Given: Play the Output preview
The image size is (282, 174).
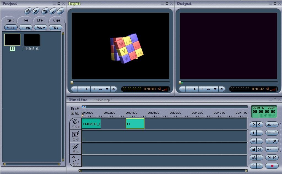Looking at the screenshot, I should pos(182,89).
